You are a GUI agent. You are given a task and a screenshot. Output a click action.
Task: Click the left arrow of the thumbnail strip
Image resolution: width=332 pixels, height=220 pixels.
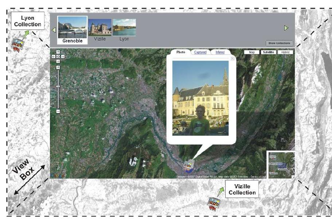click(x=54, y=30)
